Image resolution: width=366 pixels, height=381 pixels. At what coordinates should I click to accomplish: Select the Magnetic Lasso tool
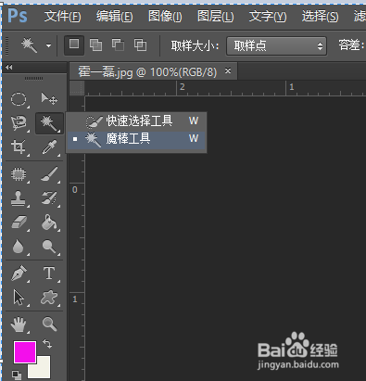[19, 123]
